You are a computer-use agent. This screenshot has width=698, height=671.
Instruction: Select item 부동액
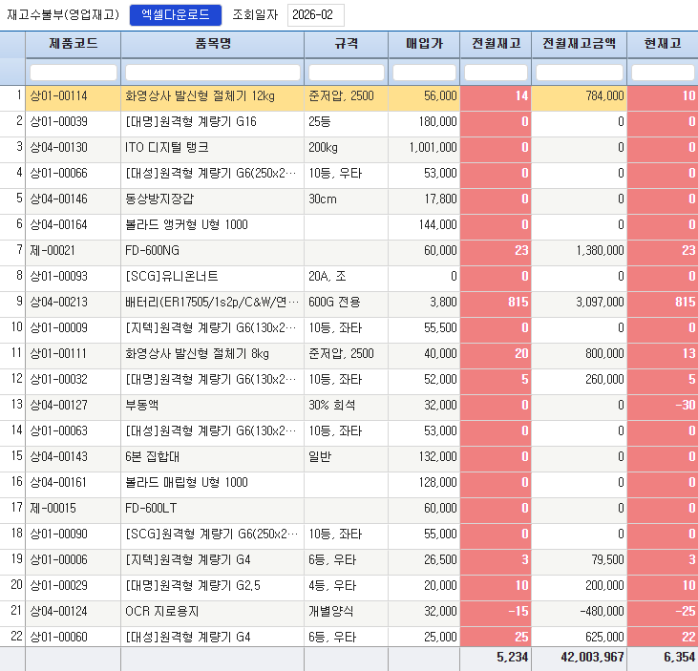tap(142, 406)
